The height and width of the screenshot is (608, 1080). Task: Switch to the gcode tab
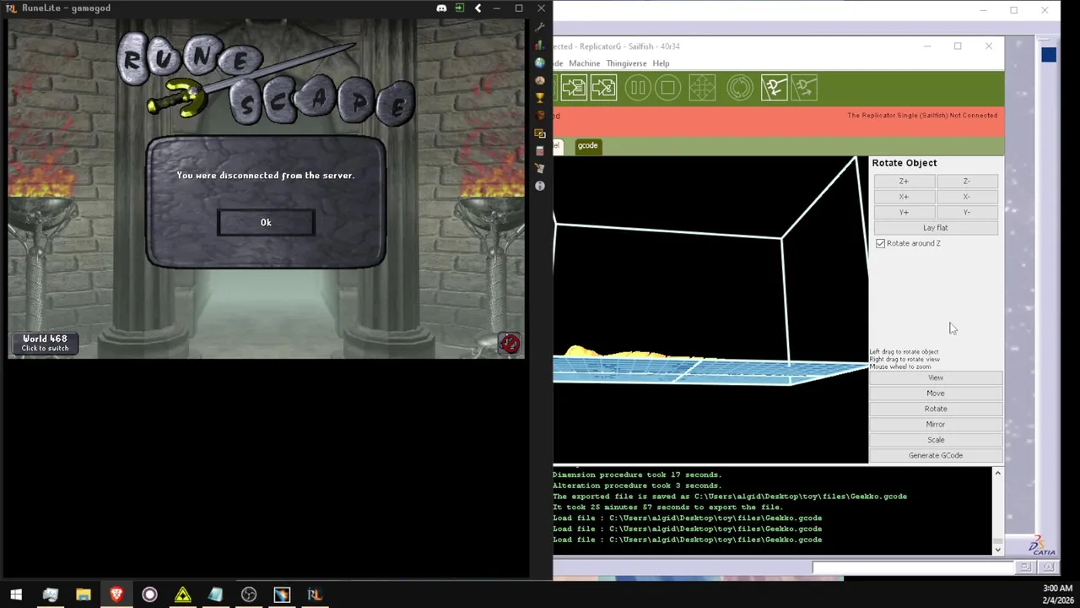[587, 145]
